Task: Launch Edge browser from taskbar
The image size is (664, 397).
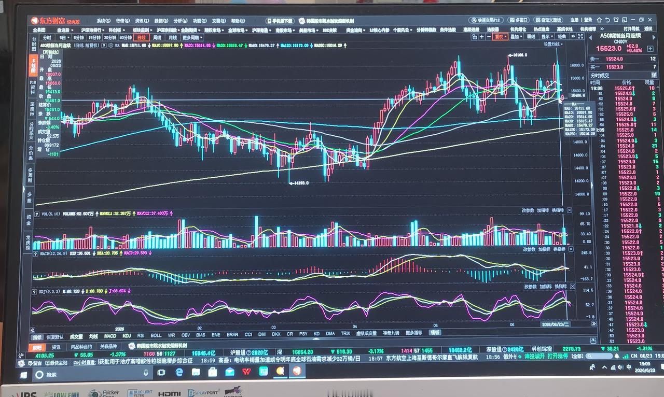Action: tap(179, 372)
